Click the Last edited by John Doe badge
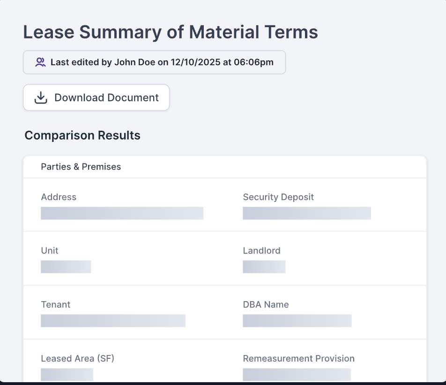Screen dimensions: 446x385 [154, 62]
